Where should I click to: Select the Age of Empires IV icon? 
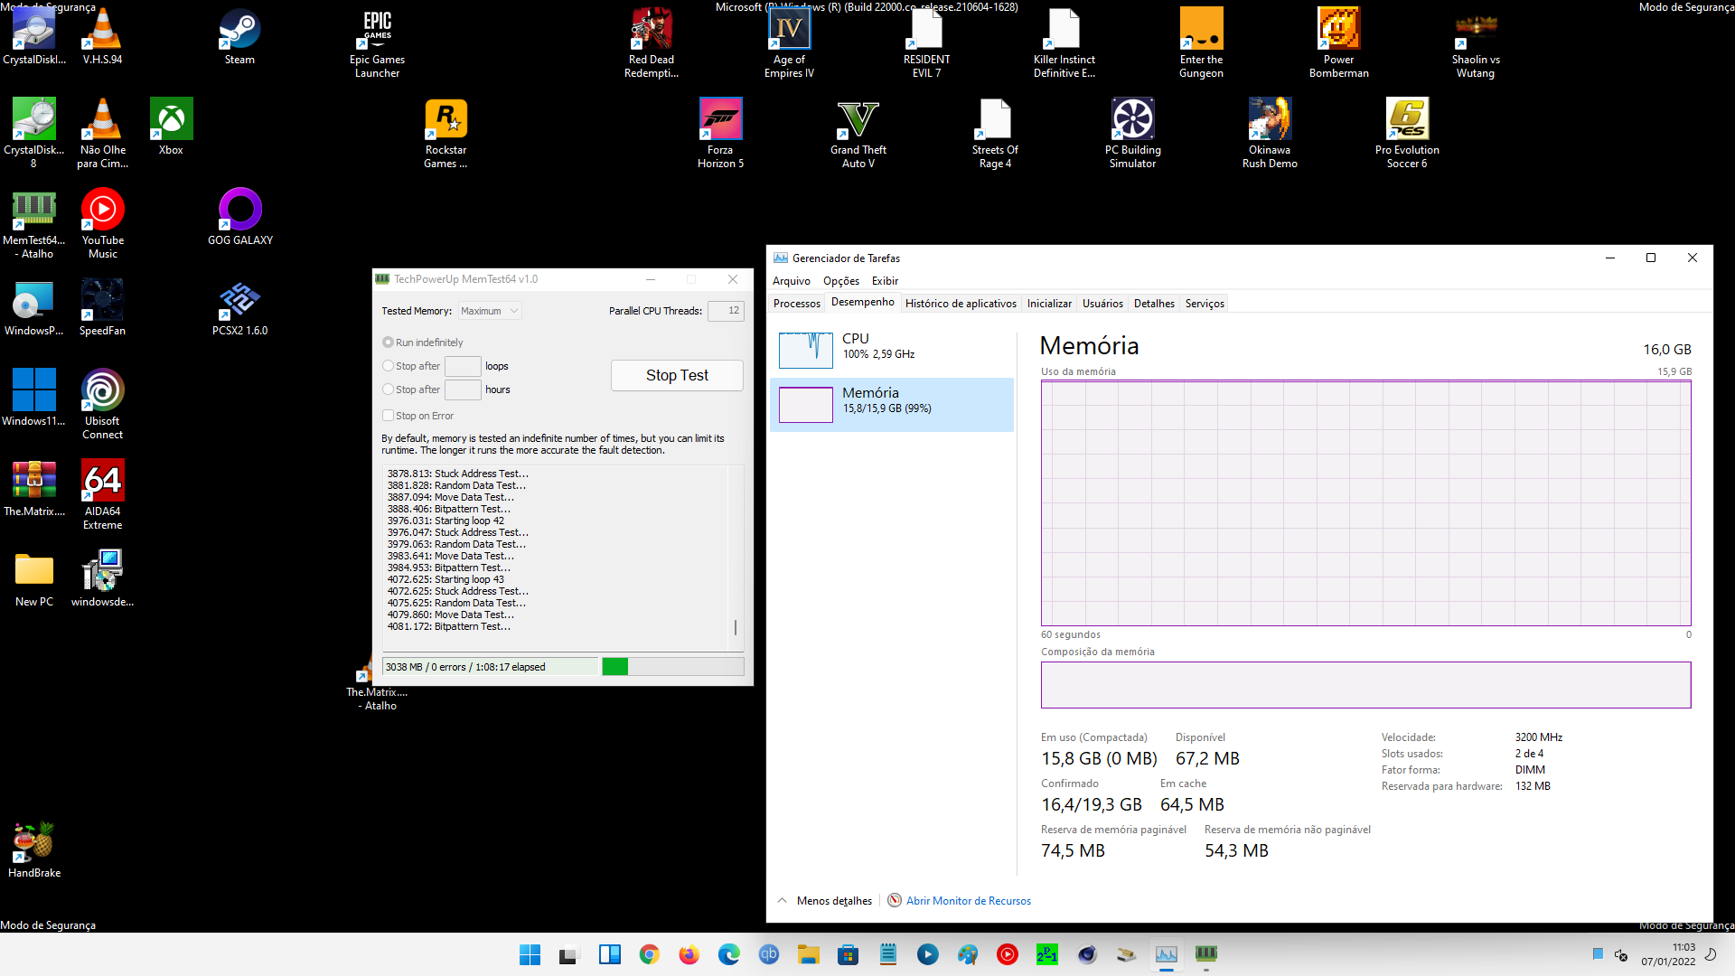click(789, 42)
